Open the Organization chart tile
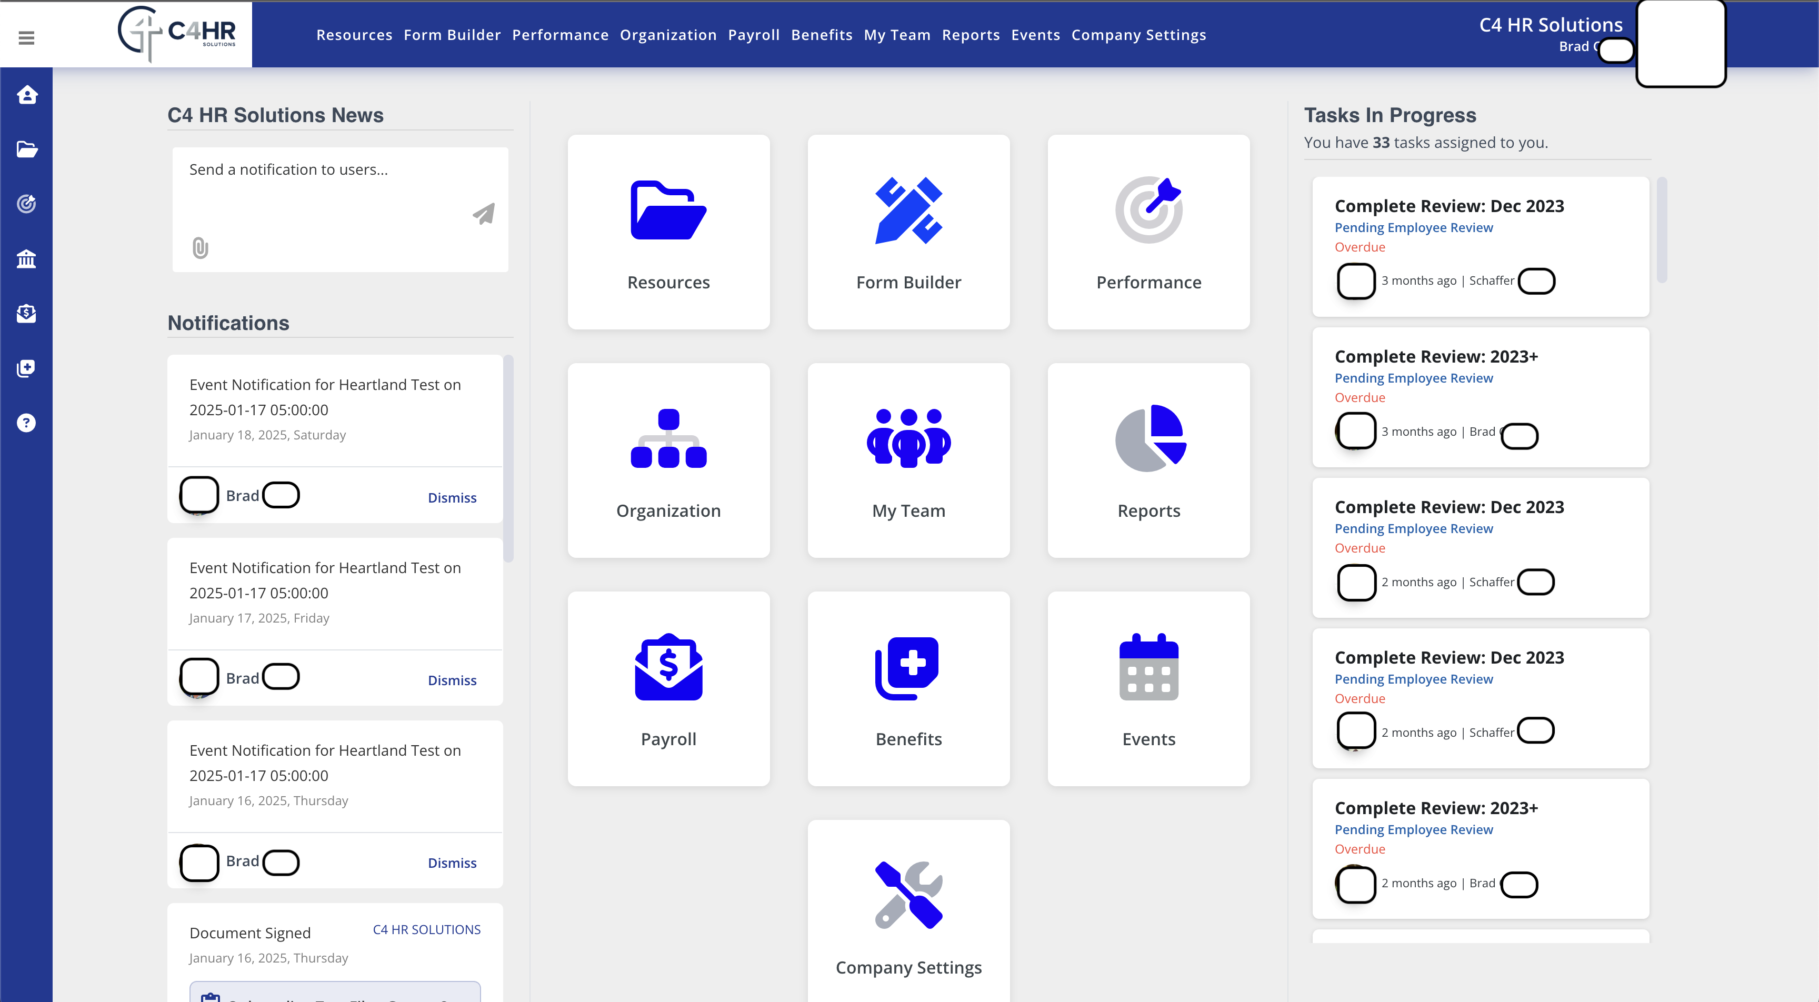1819x1002 pixels. 668,460
